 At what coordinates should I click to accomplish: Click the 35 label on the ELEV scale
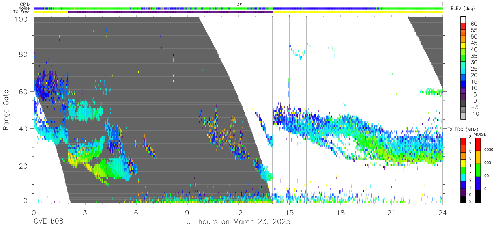point(474,56)
